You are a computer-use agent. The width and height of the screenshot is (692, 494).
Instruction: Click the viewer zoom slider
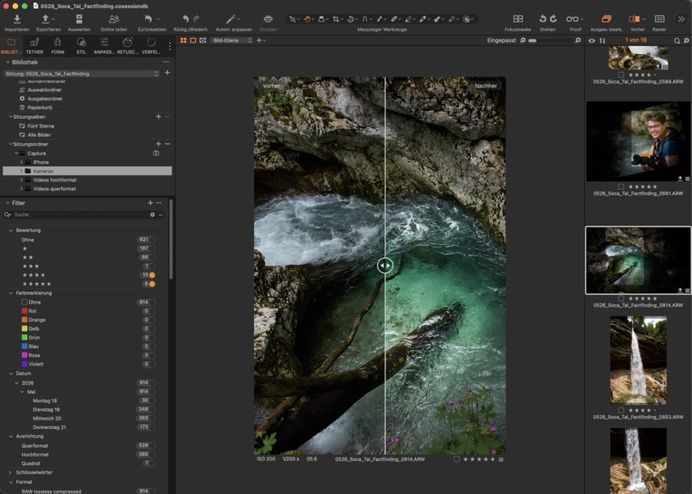coord(550,40)
